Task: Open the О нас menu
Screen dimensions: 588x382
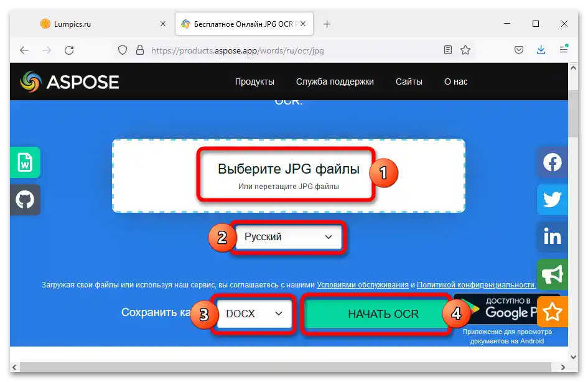Action: point(455,82)
